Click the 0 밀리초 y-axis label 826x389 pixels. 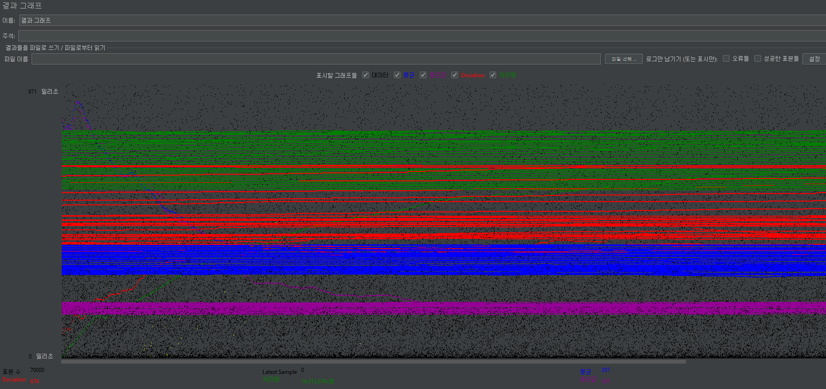(41, 356)
